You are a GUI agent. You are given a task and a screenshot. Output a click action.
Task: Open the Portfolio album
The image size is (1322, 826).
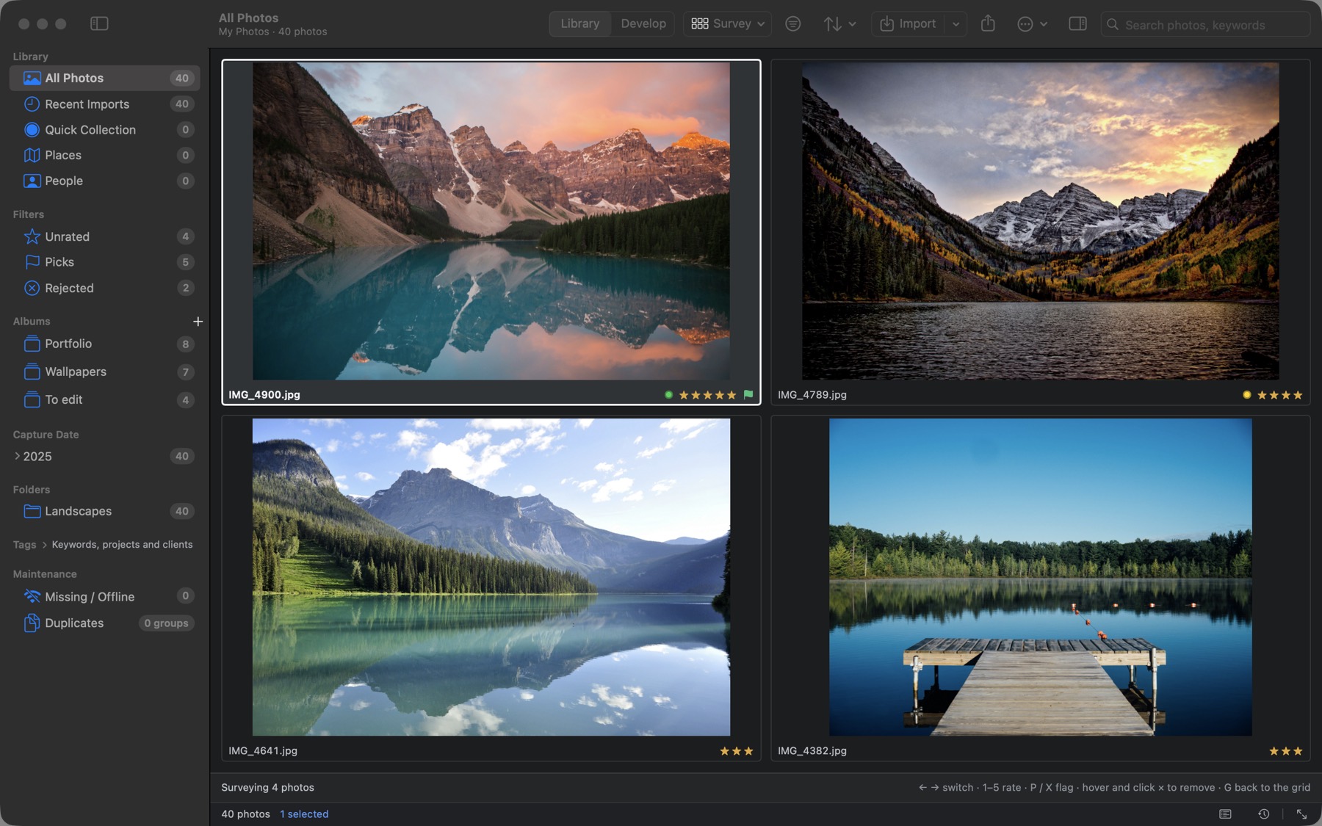pyautogui.click(x=104, y=344)
